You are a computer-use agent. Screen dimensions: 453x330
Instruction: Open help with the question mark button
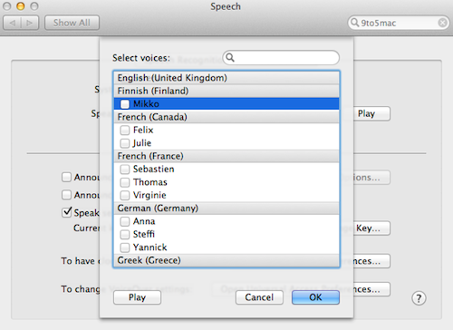tap(419, 298)
